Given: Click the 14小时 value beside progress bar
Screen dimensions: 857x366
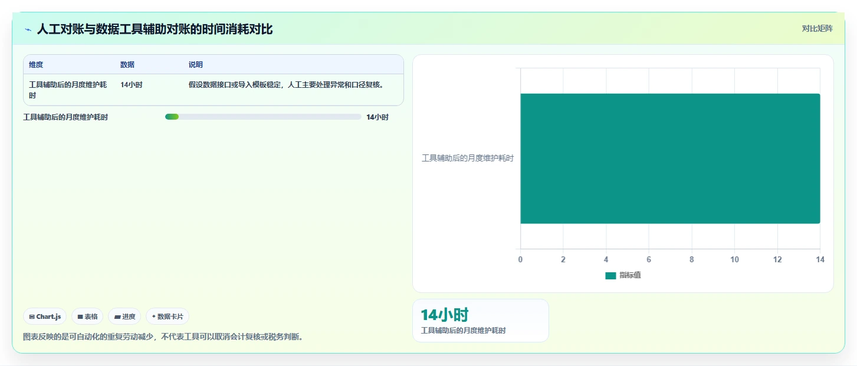Looking at the screenshot, I should pos(377,117).
